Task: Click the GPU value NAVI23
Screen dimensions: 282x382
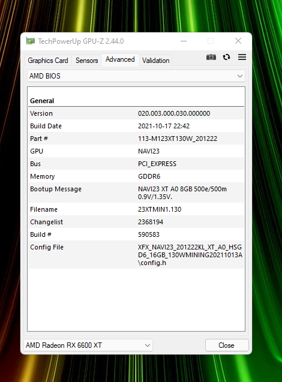Action: tap(149, 151)
